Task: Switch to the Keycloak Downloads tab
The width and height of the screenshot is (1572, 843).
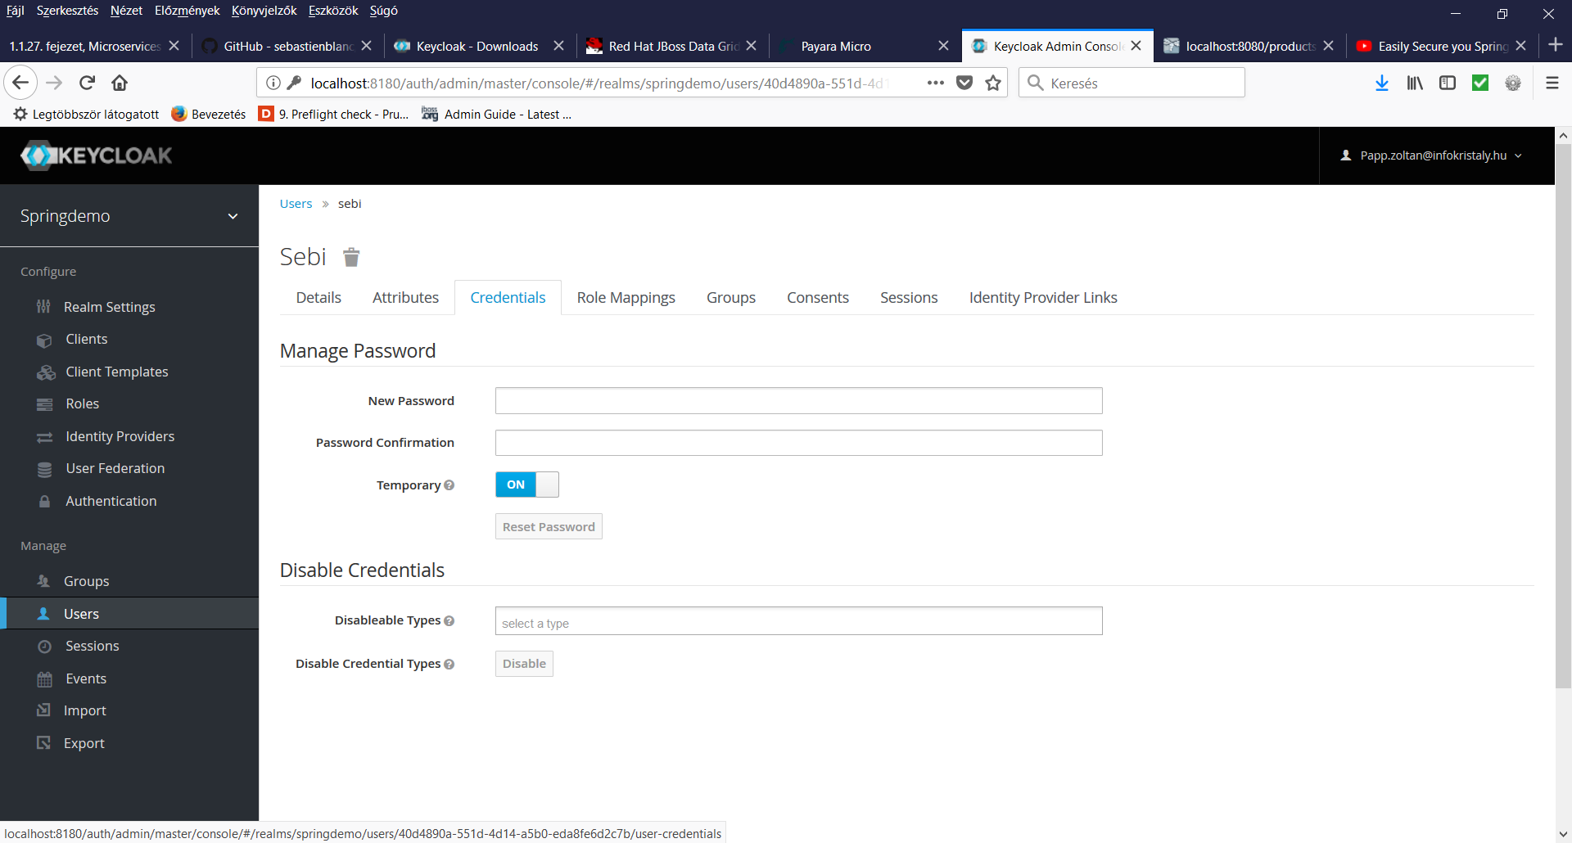Action: (x=478, y=46)
